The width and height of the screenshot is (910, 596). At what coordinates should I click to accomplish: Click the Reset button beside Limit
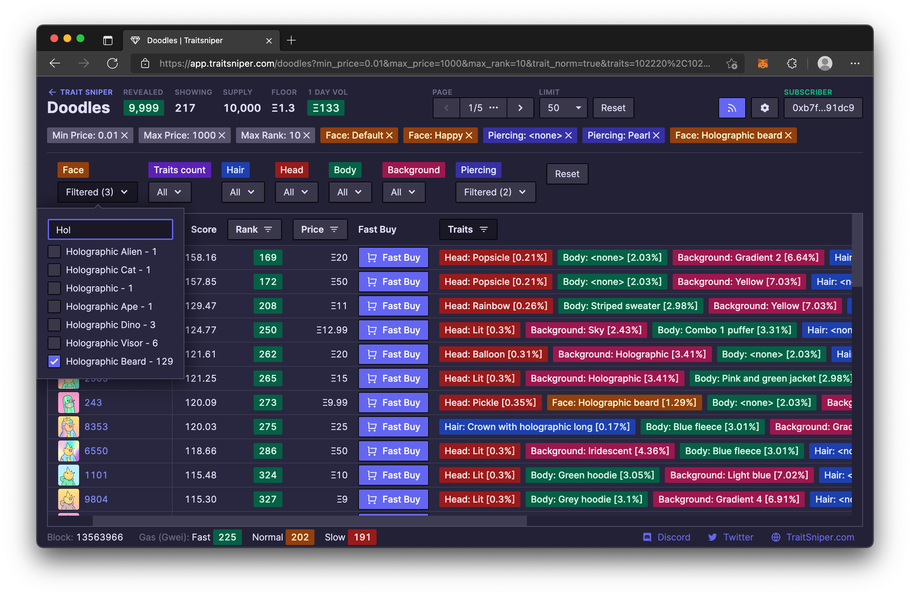click(613, 108)
